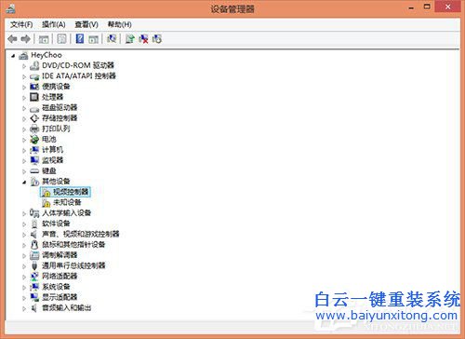Click the IDE ATA/ATAPI 控制器 icon
Image resolution: width=465 pixels, height=339 pixels.
click(34, 76)
